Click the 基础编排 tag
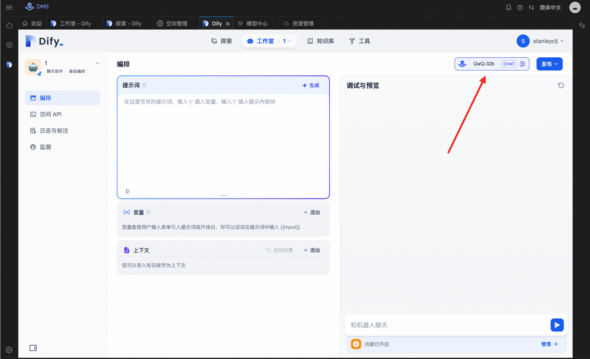 click(77, 71)
